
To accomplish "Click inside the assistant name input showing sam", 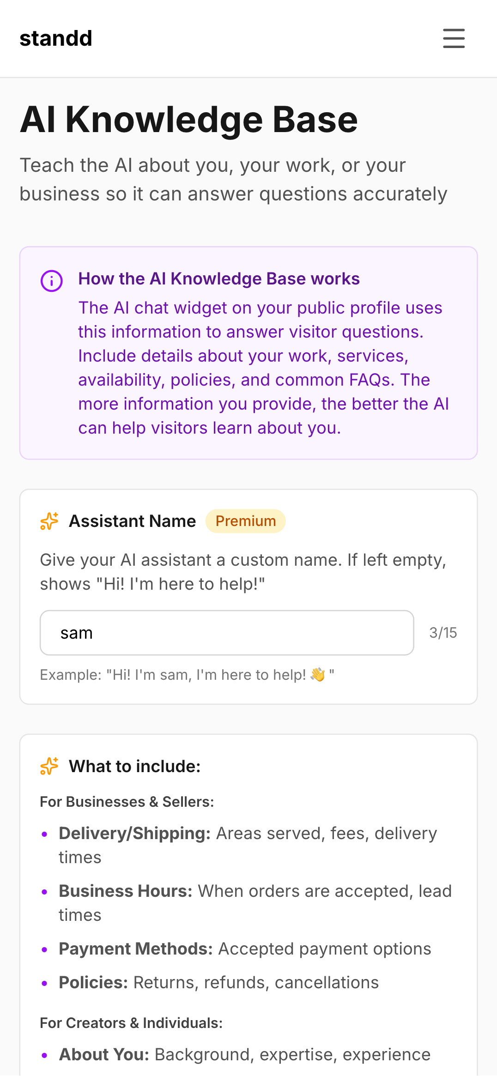I will 226,632.
